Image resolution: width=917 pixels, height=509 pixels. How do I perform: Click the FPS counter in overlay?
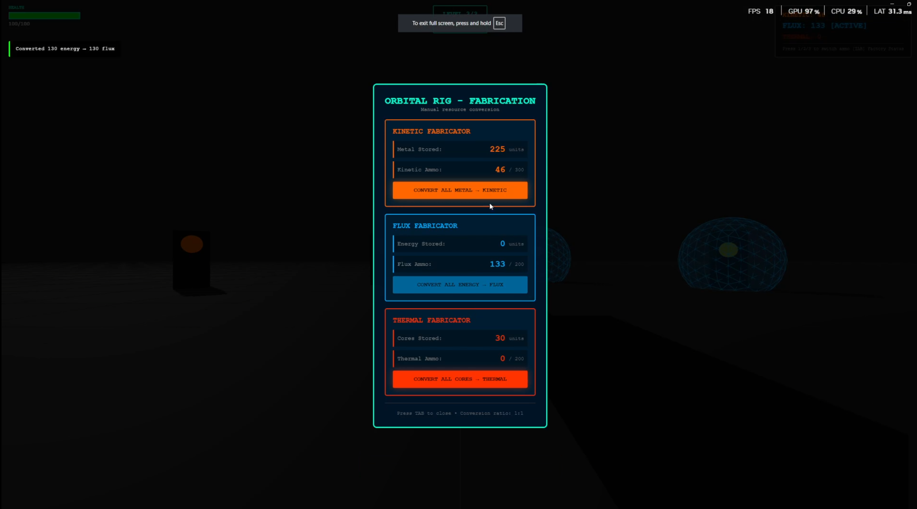coord(760,11)
